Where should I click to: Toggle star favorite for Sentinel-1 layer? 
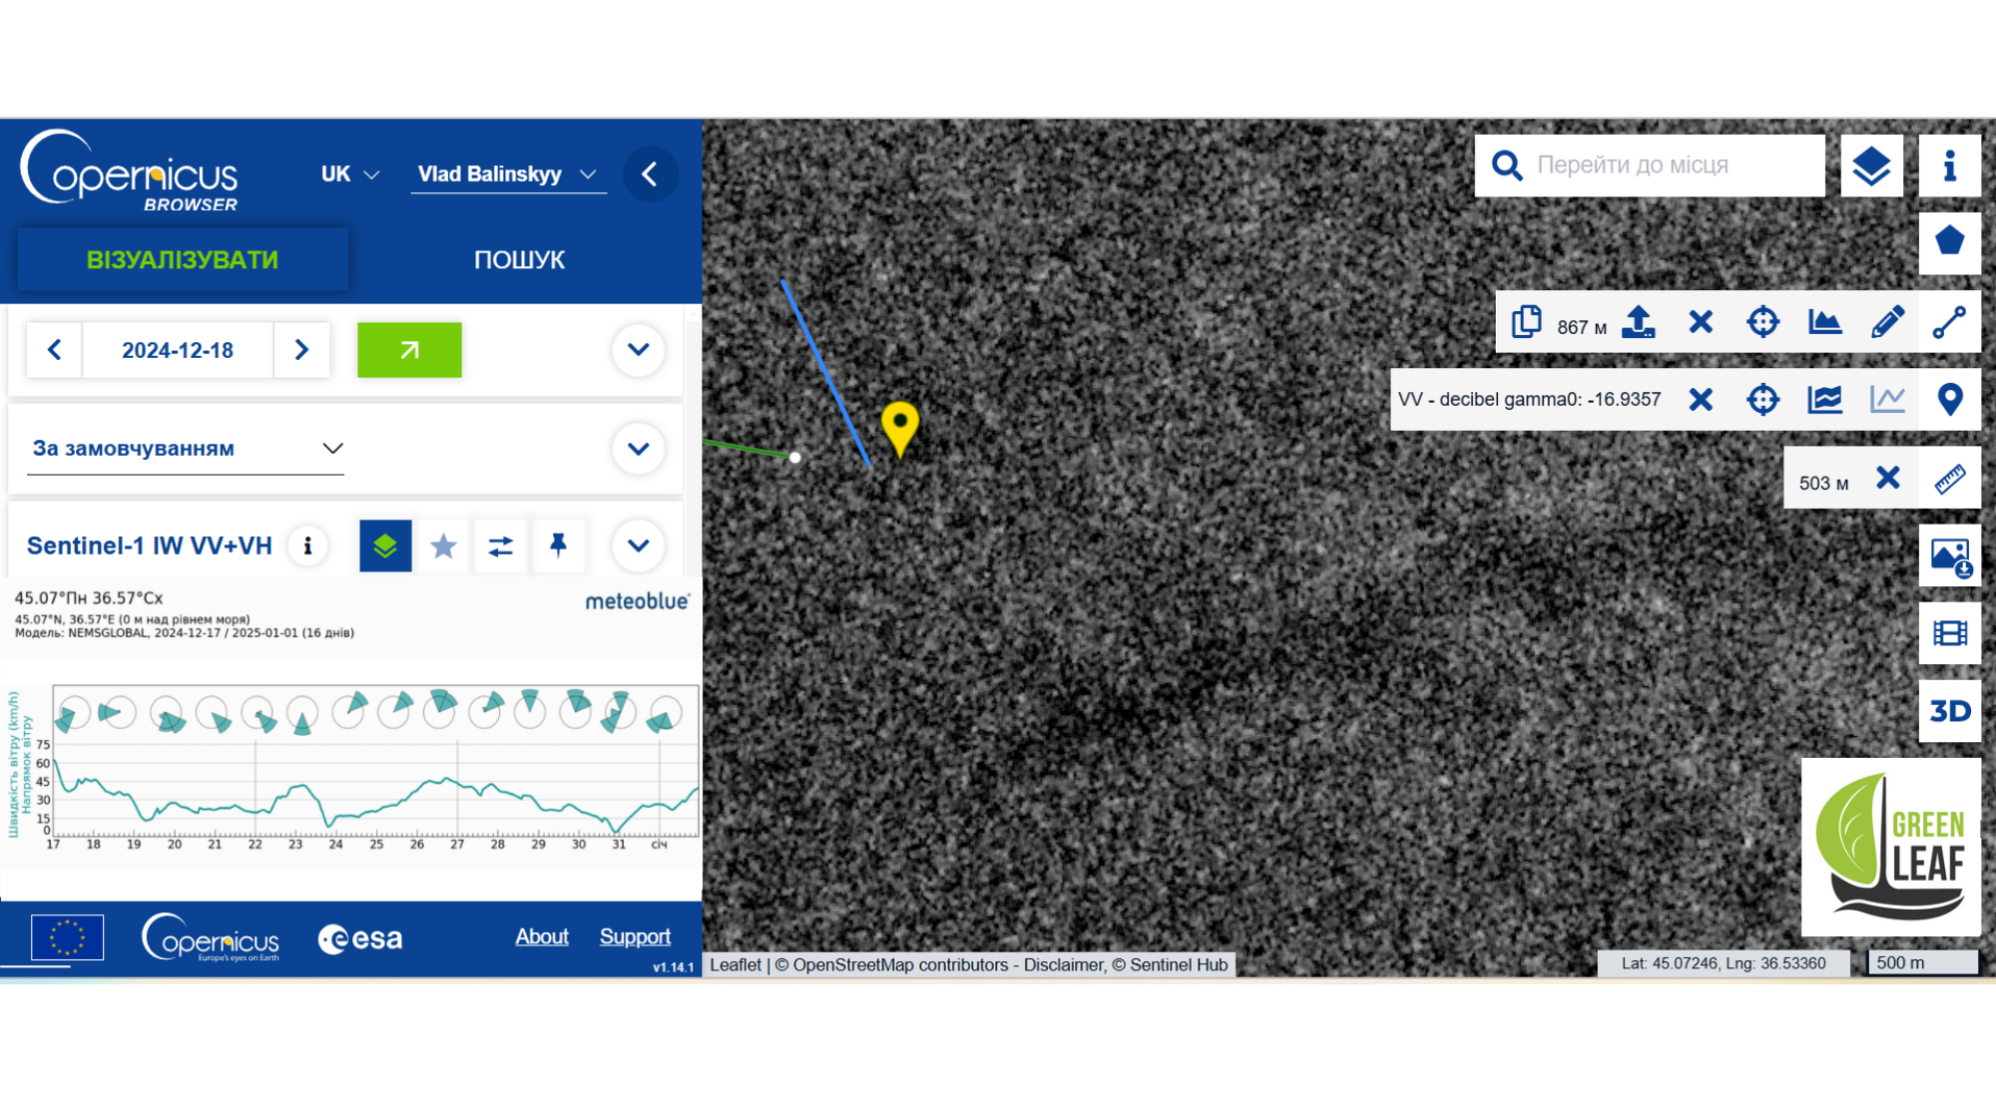pyautogui.click(x=443, y=546)
